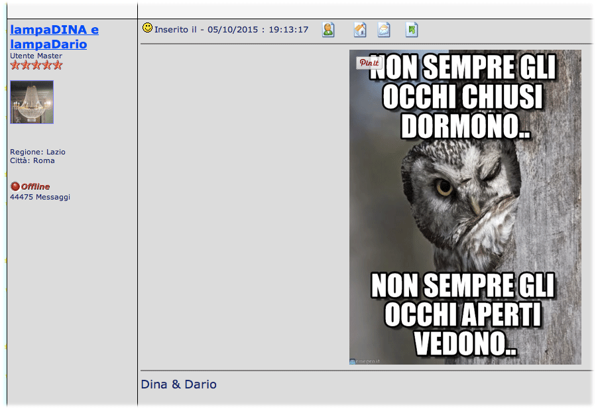Click the Utente Master rank label
Viewport: 596px width, 409px height.
pos(36,56)
